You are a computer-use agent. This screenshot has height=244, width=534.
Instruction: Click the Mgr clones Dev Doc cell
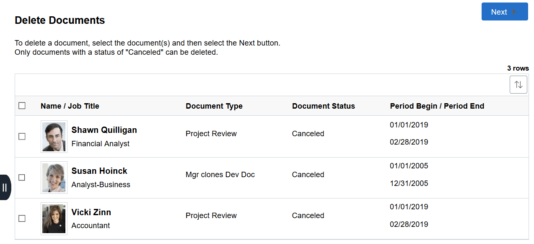pyautogui.click(x=220, y=175)
